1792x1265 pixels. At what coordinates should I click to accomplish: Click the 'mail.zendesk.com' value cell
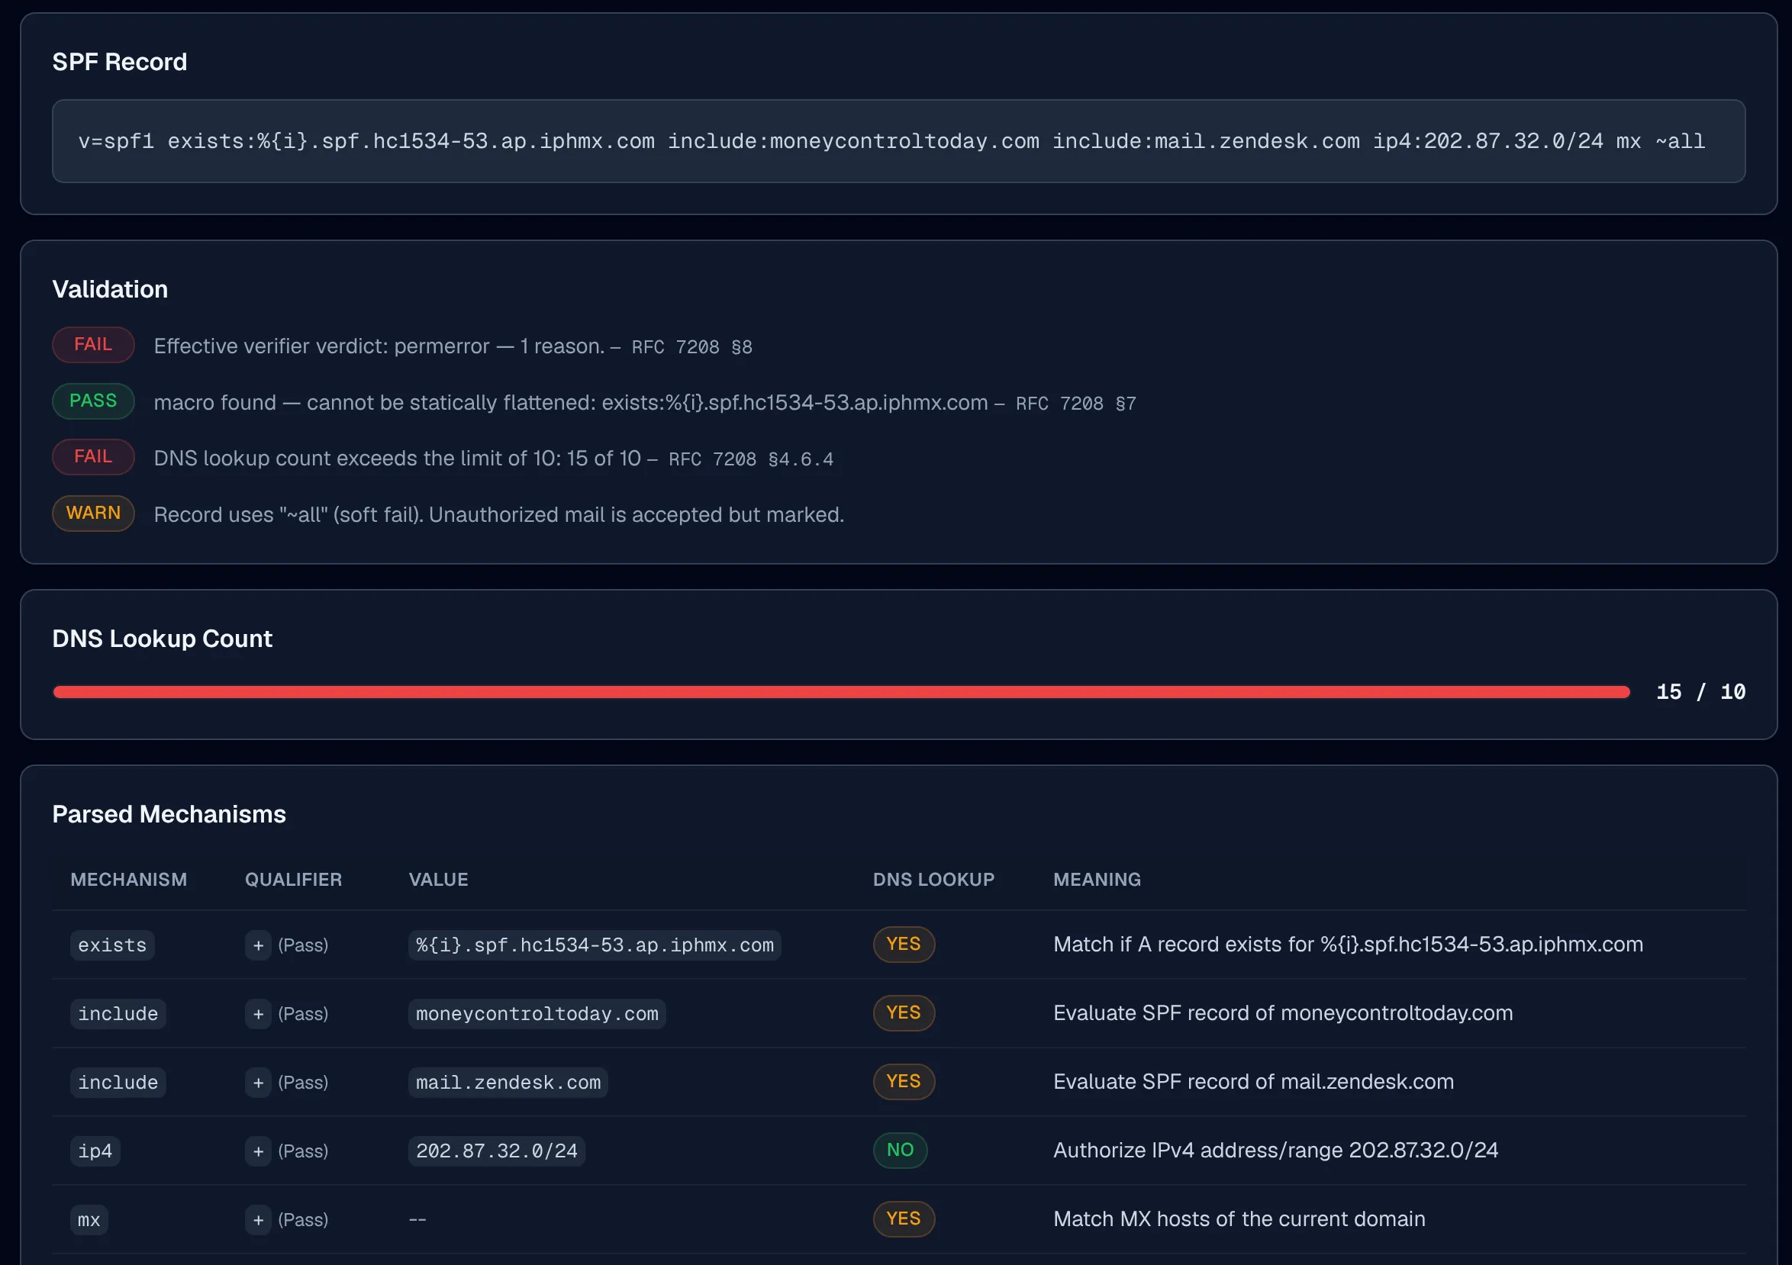click(508, 1083)
